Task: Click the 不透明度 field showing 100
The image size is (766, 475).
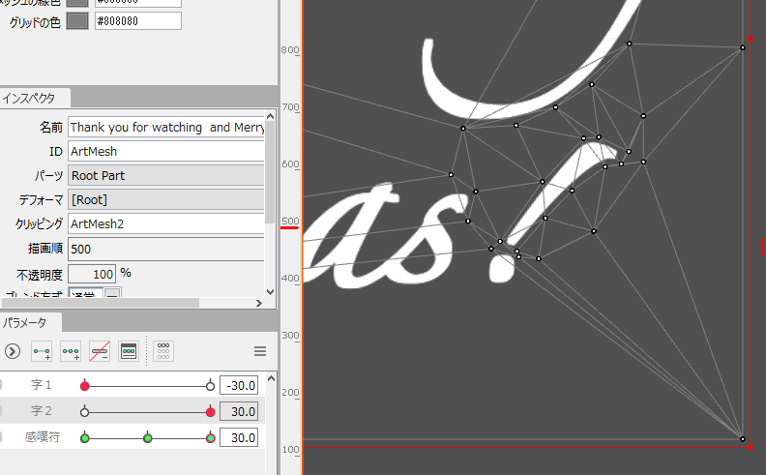Action: click(92, 274)
